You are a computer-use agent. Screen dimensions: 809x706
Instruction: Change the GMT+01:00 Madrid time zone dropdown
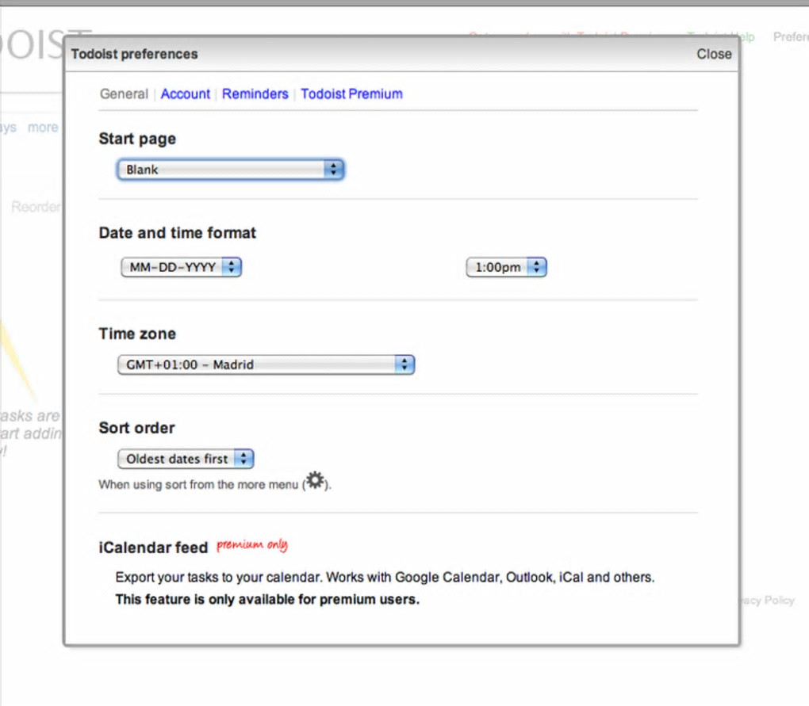click(266, 365)
